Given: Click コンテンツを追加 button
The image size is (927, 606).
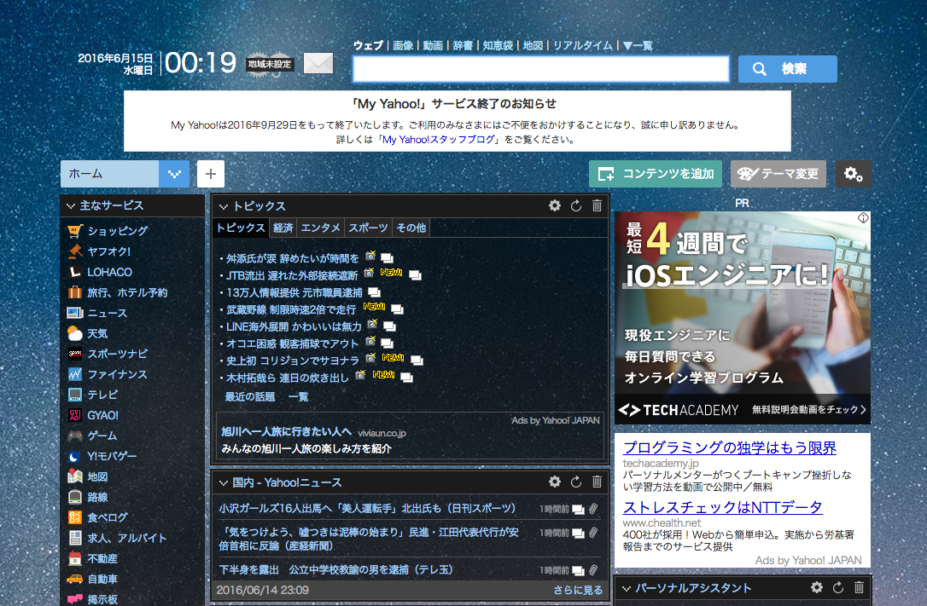Looking at the screenshot, I should (655, 174).
